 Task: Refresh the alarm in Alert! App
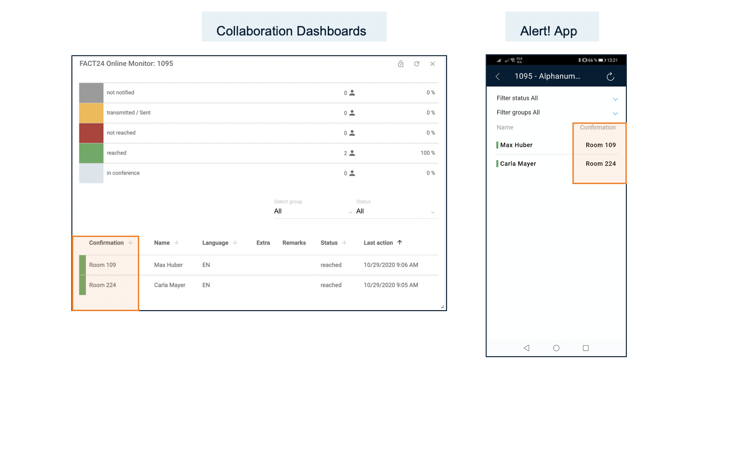610,76
